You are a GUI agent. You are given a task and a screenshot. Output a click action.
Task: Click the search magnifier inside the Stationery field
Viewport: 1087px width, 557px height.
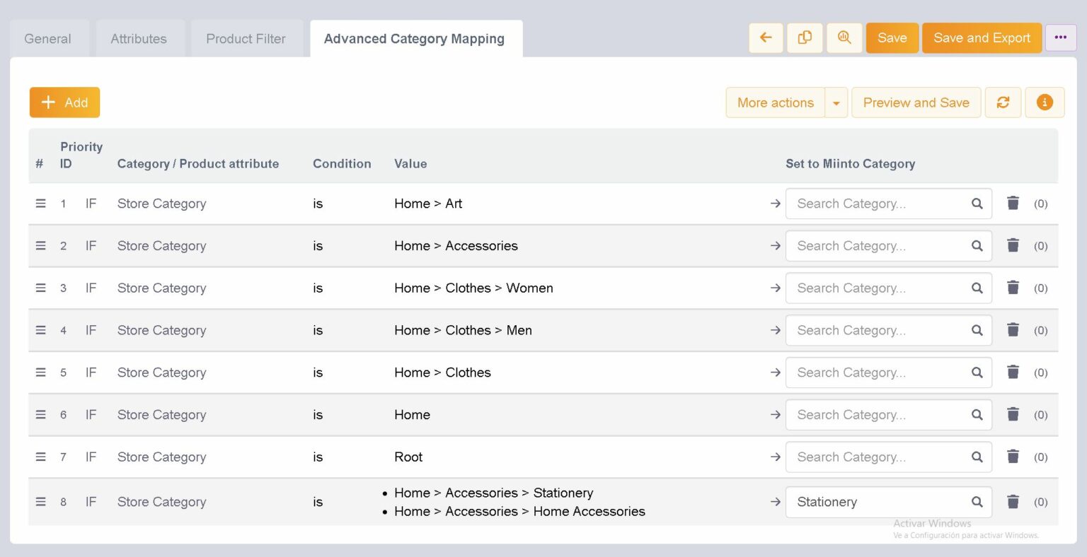click(x=977, y=502)
